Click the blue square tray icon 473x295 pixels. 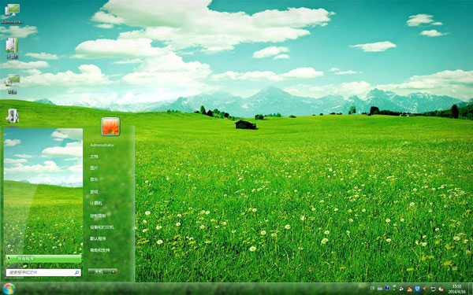tap(417, 289)
